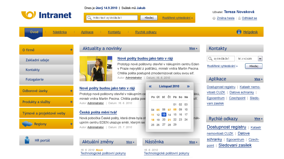284x159 pixels.
Task: Click the blue Helpdesk info icon
Action: point(239,32)
